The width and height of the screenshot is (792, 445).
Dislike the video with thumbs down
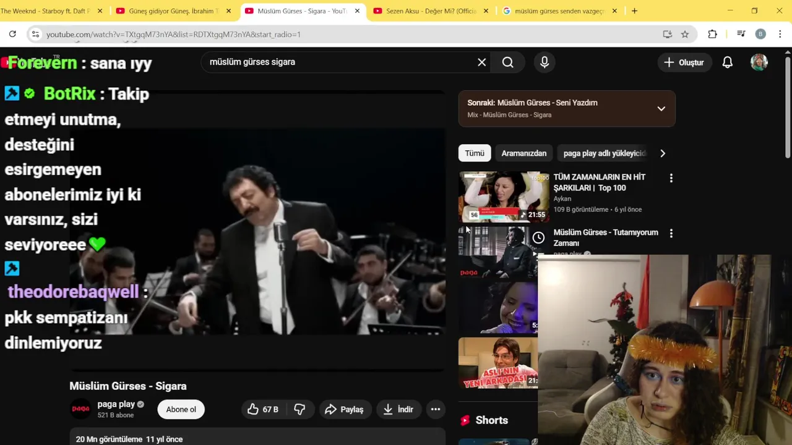click(299, 409)
